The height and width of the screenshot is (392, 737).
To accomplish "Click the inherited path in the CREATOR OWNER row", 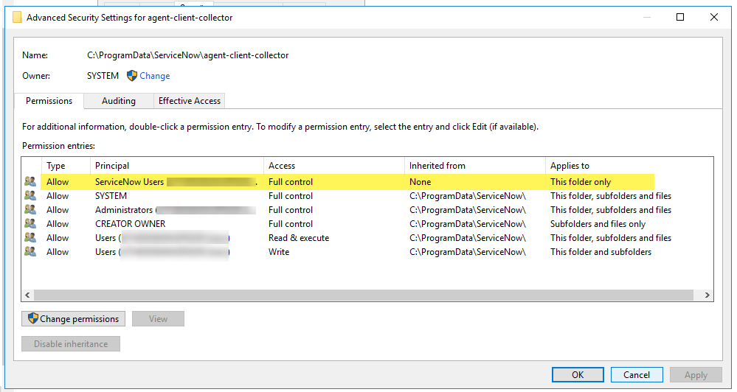I will (x=468, y=224).
